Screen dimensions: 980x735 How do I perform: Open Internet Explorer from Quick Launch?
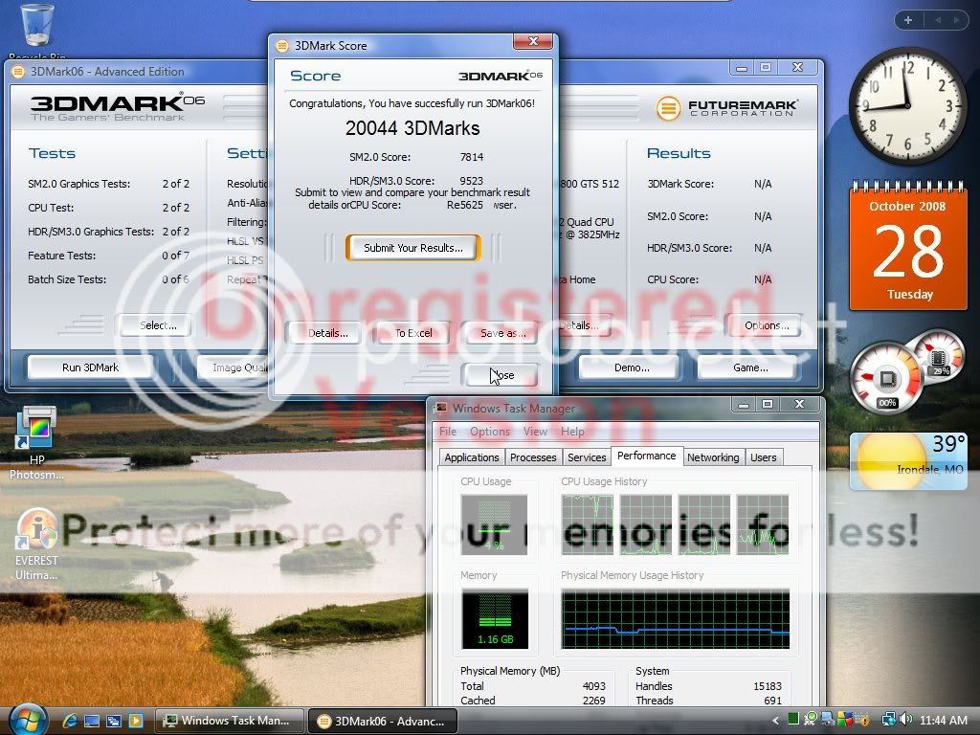[x=71, y=721]
